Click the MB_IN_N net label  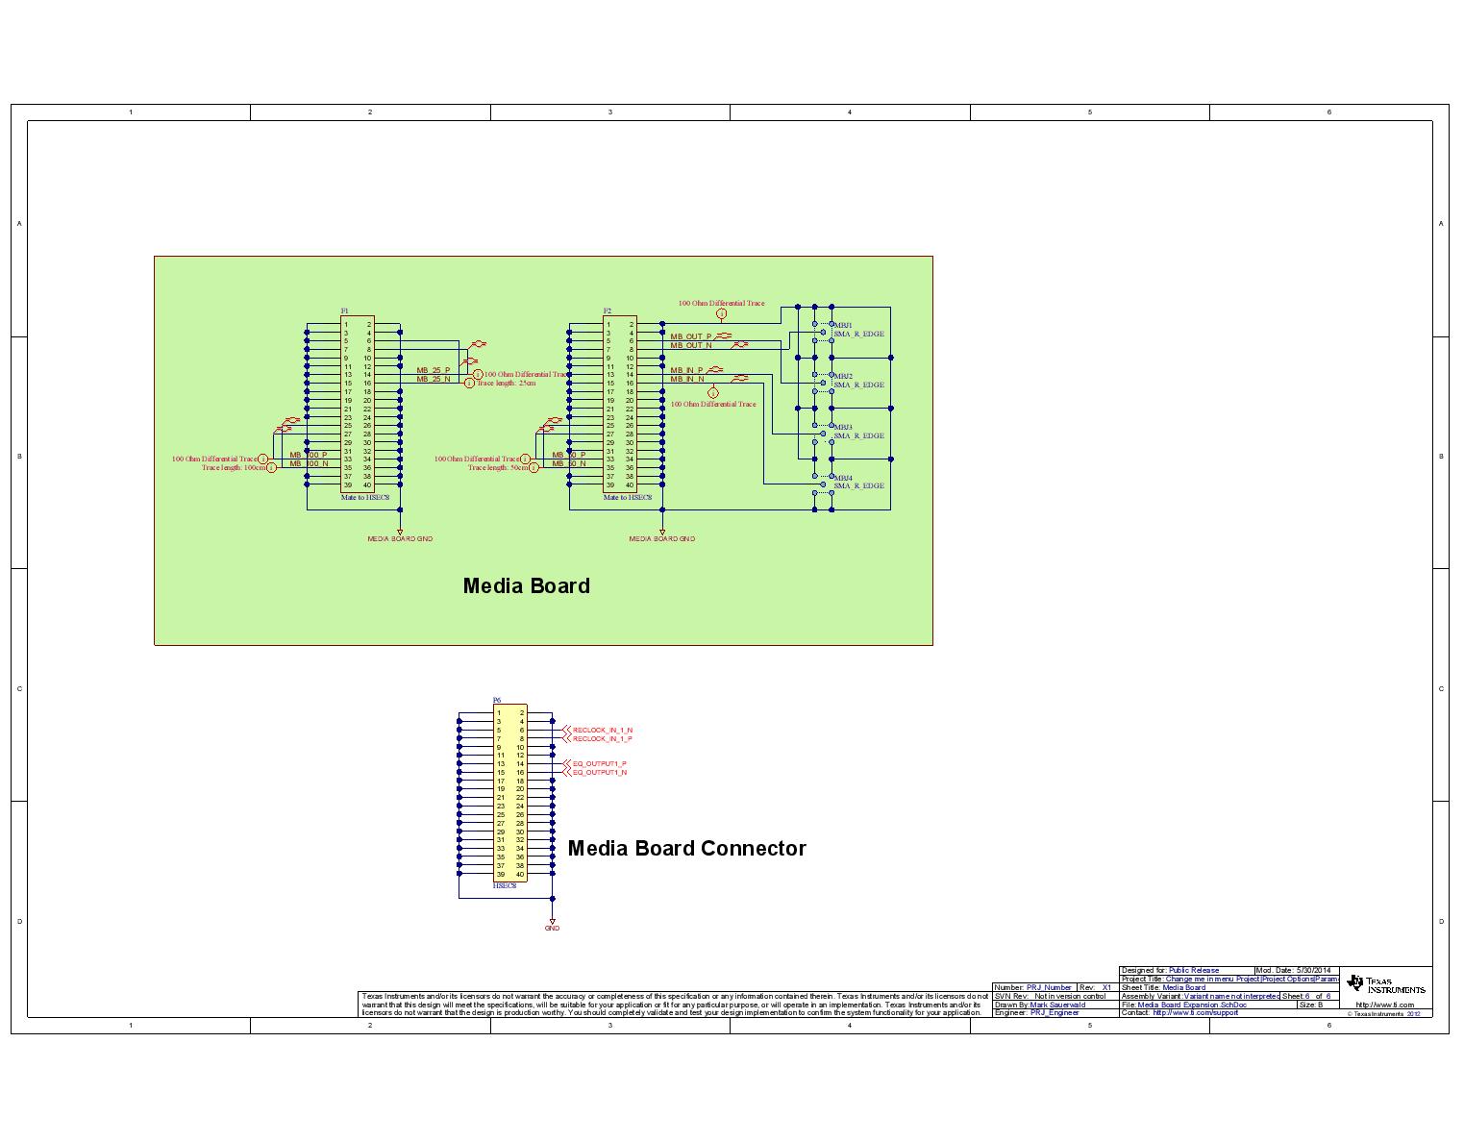click(687, 380)
